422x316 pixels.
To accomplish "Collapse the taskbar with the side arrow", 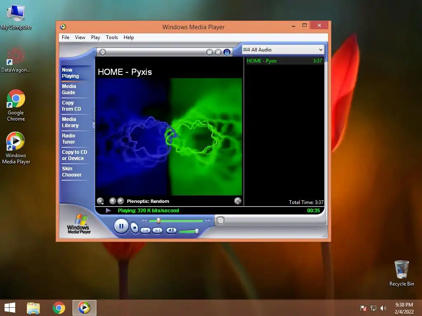I will (94, 124).
